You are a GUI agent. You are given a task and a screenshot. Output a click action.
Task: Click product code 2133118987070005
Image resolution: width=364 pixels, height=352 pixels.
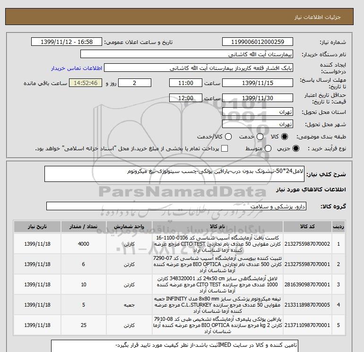[x=307, y=305]
